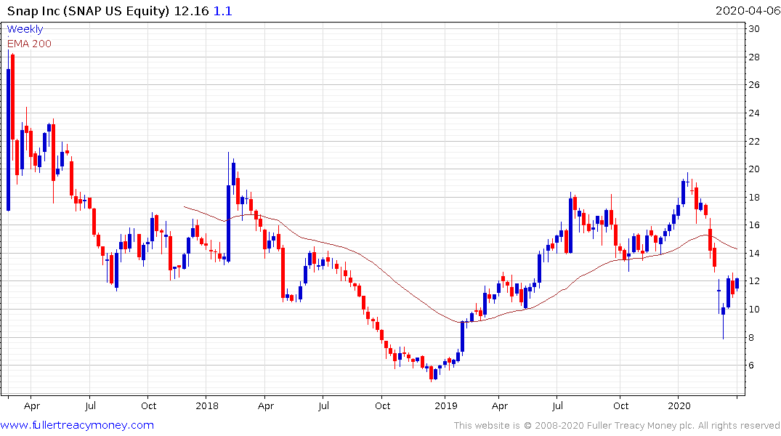Select the date 2020-04-06
The width and height of the screenshot is (781, 436).
[x=748, y=11]
